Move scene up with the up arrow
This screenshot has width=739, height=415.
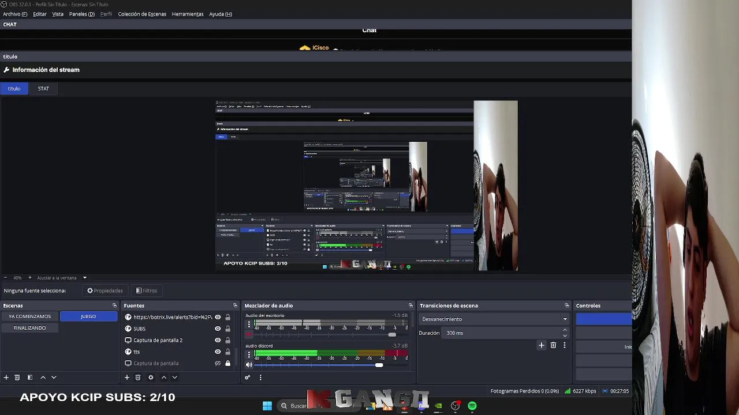[43, 378]
